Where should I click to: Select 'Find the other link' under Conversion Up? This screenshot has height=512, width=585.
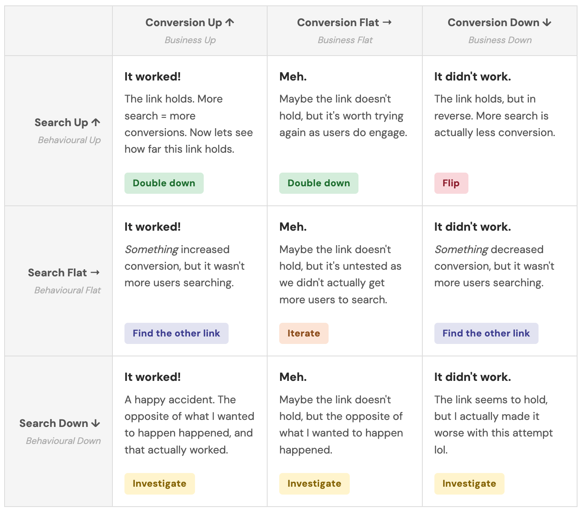click(x=176, y=333)
